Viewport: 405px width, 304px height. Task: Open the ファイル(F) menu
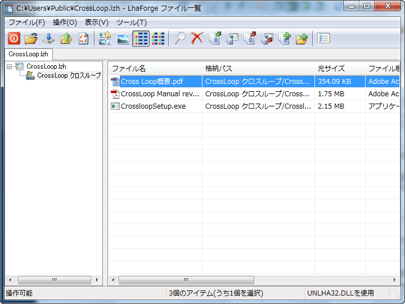tap(26, 23)
